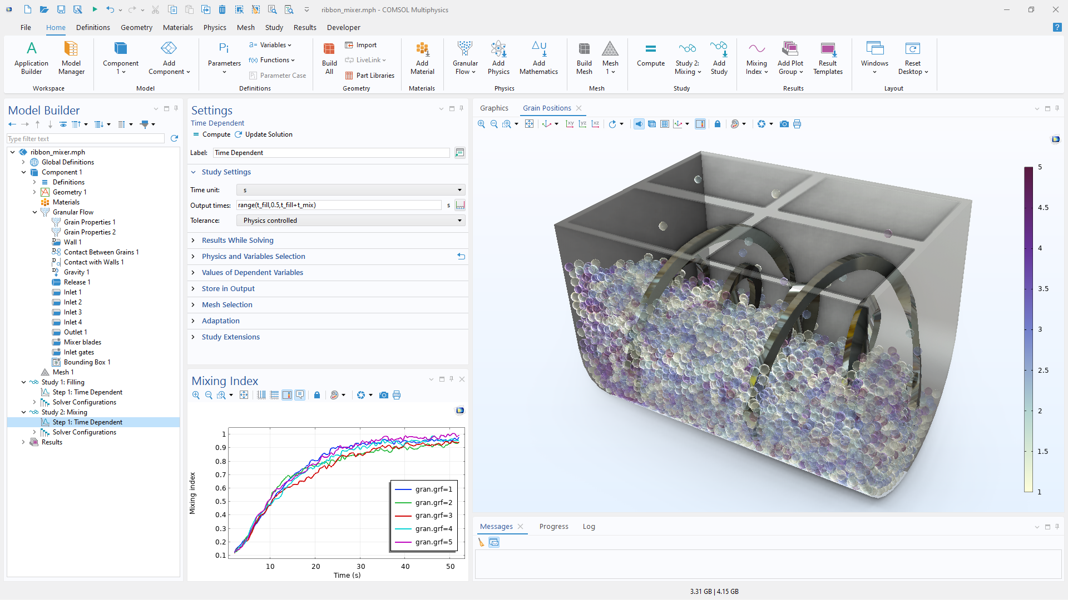Image resolution: width=1068 pixels, height=600 pixels.
Task: Toggle scene light in graphics toolbar
Action: pos(639,124)
